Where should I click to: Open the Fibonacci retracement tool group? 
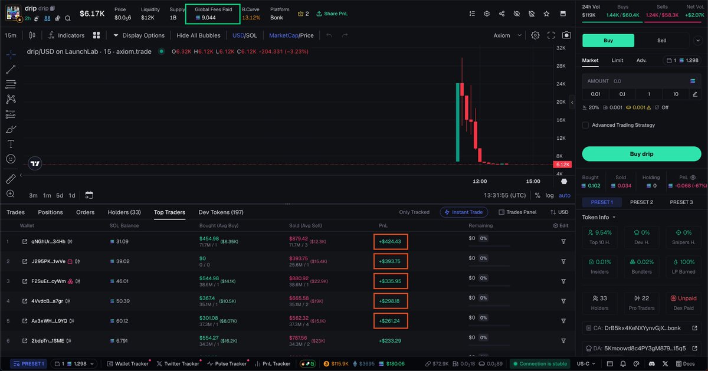click(x=11, y=84)
